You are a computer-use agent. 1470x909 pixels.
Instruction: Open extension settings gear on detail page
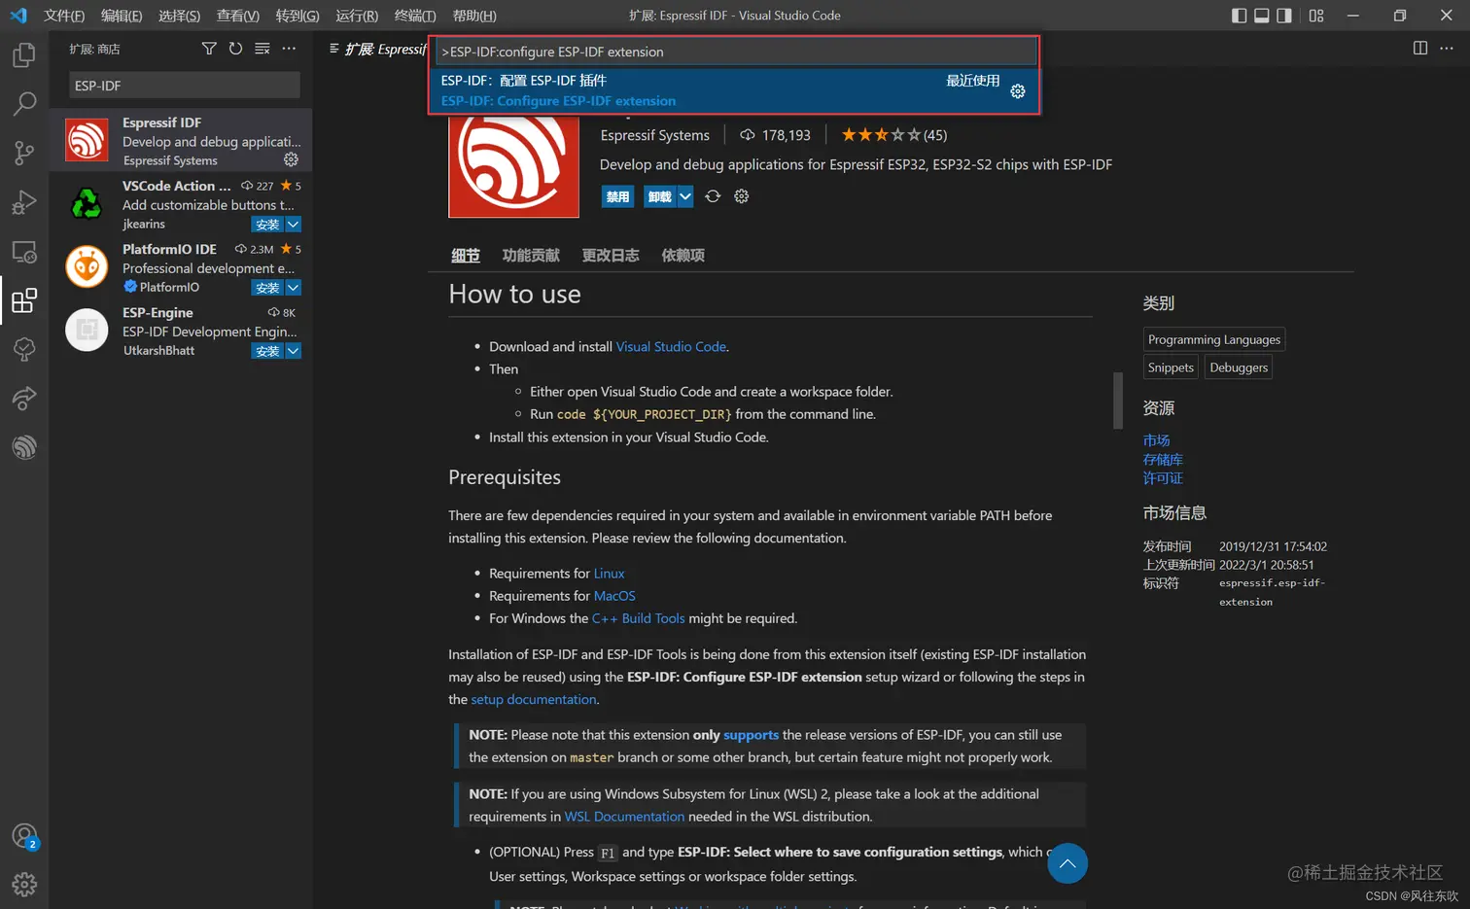click(742, 196)
